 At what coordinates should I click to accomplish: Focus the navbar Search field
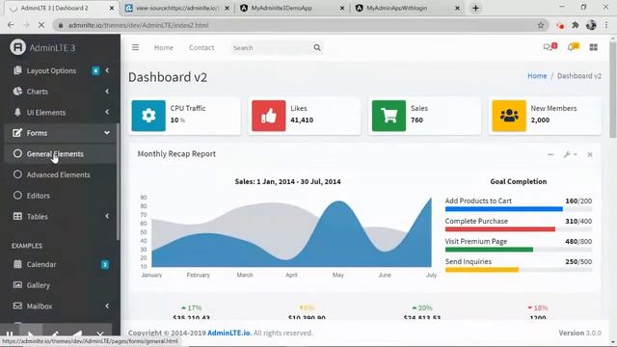tap(272, 48)
